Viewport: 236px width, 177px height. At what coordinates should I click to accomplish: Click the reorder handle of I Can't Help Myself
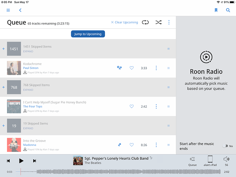[169, 107]
